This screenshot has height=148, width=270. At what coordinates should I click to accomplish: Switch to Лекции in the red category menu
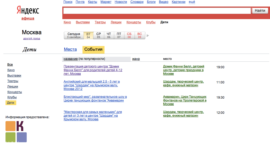(116, 22)
